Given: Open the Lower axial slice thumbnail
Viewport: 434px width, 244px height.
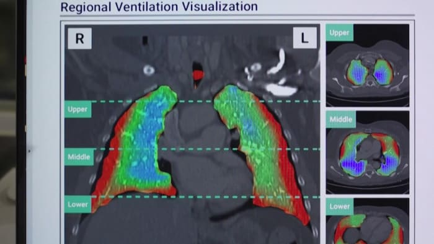Looking at the screenshot, I should (x=367, y=221).
